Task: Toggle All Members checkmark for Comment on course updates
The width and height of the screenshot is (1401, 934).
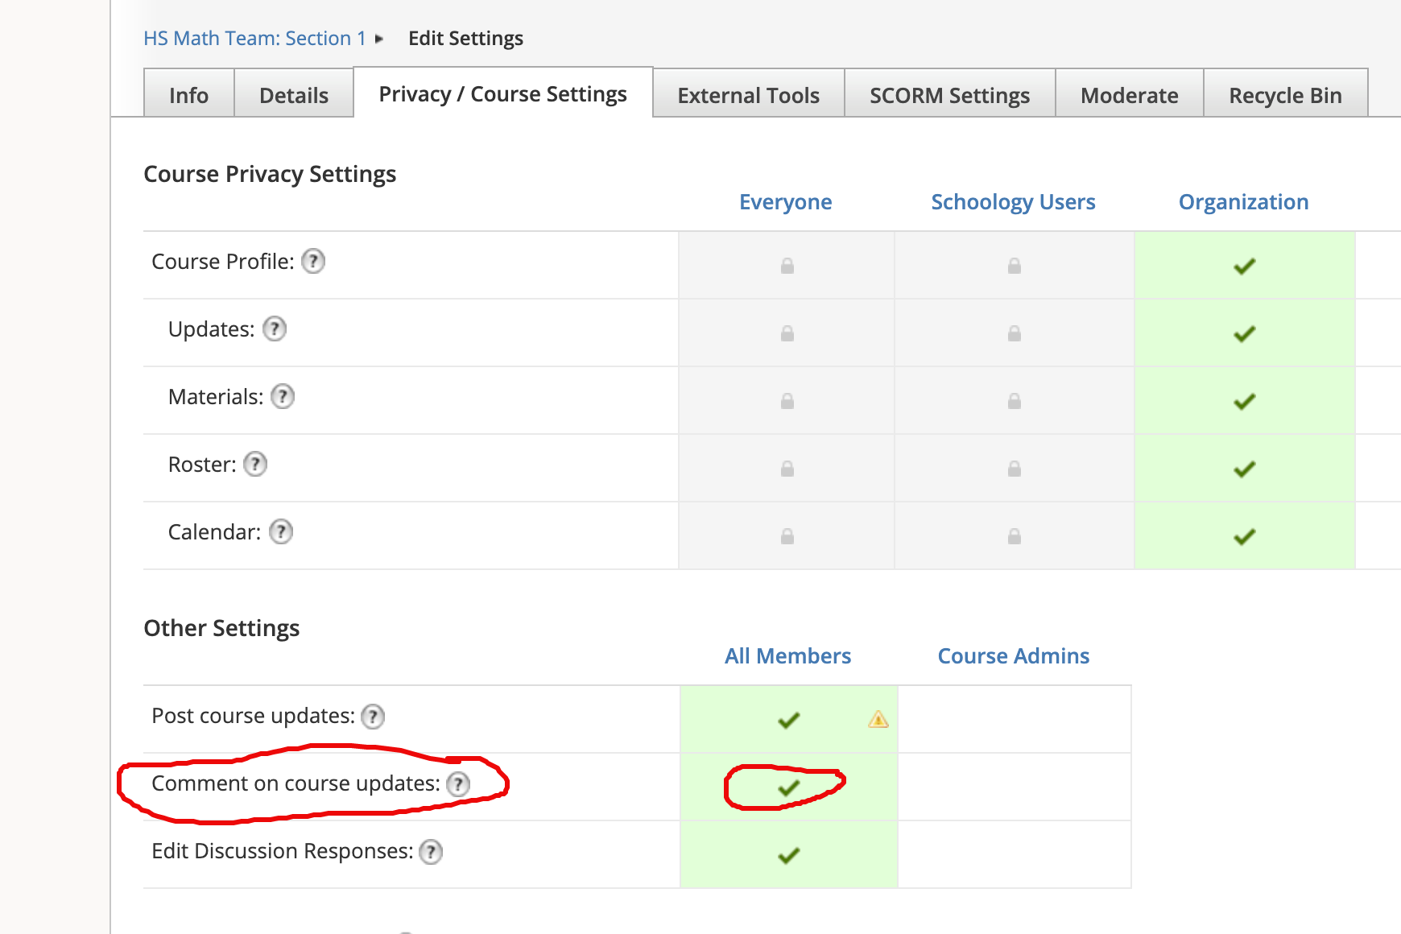Action: click(789, 787)
